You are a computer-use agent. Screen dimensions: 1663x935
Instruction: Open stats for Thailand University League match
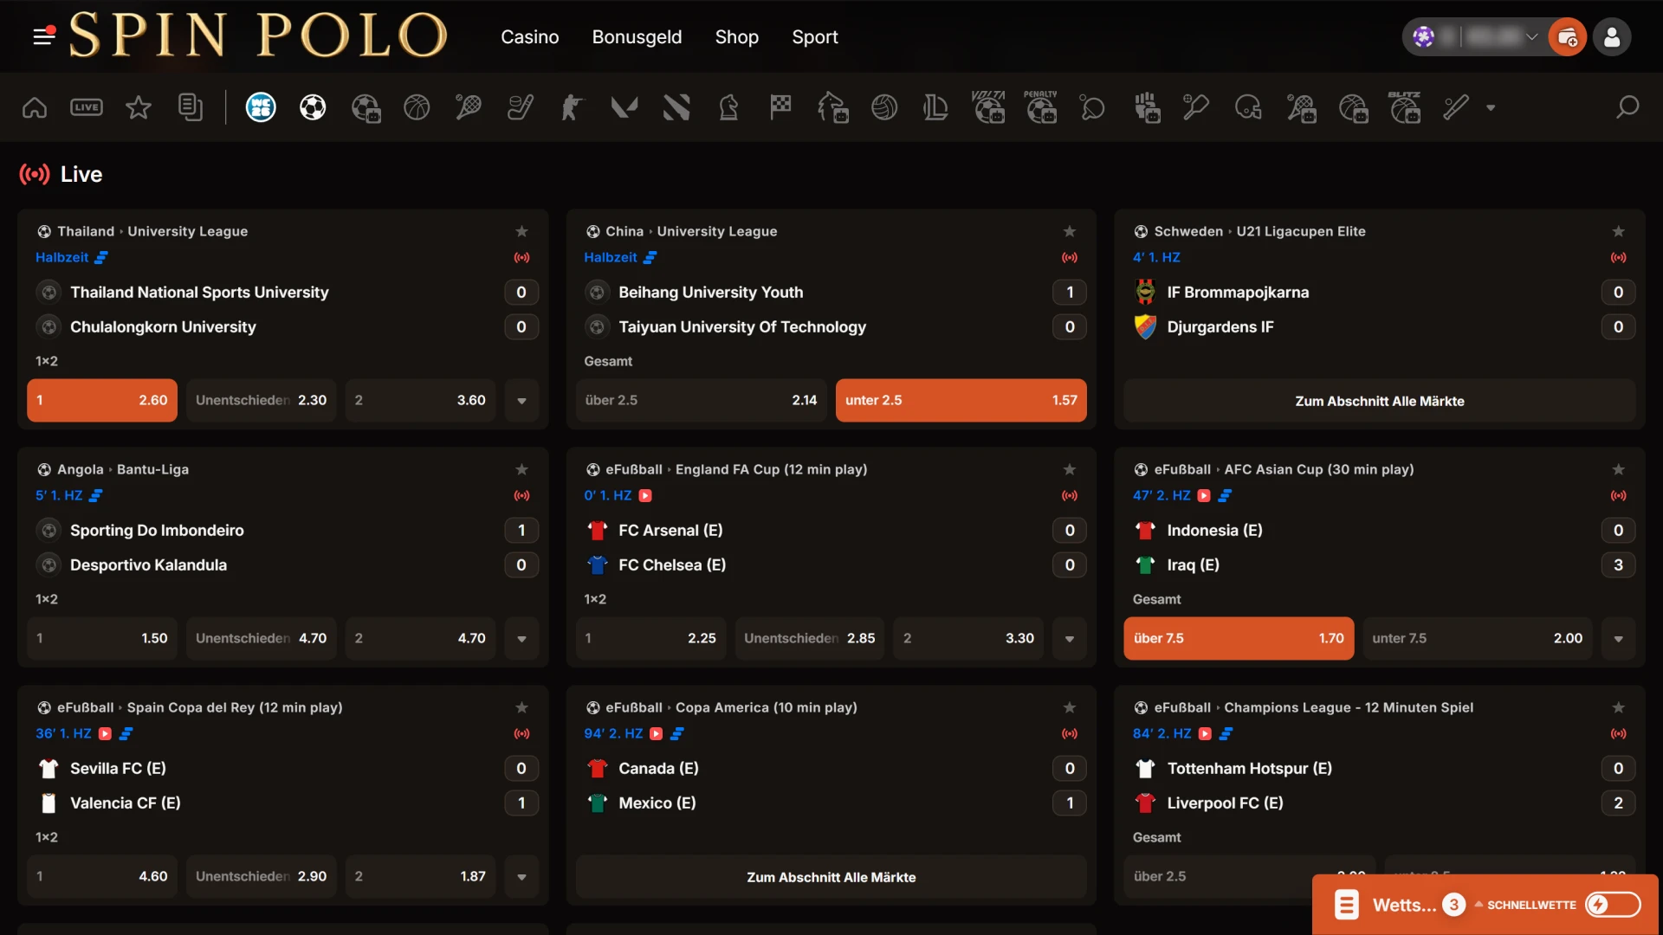pos(101,257)
